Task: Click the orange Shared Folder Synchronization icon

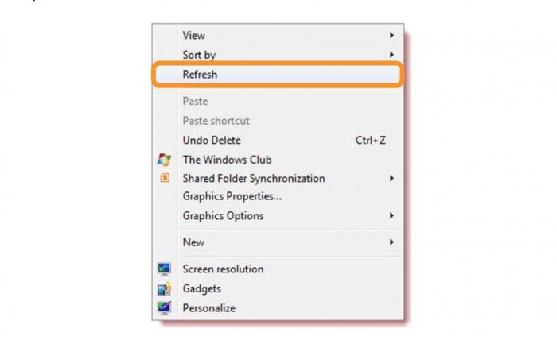Action: pyautogui.click(x=164, y=179)
